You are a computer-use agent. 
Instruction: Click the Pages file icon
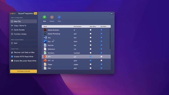point(45,64)
